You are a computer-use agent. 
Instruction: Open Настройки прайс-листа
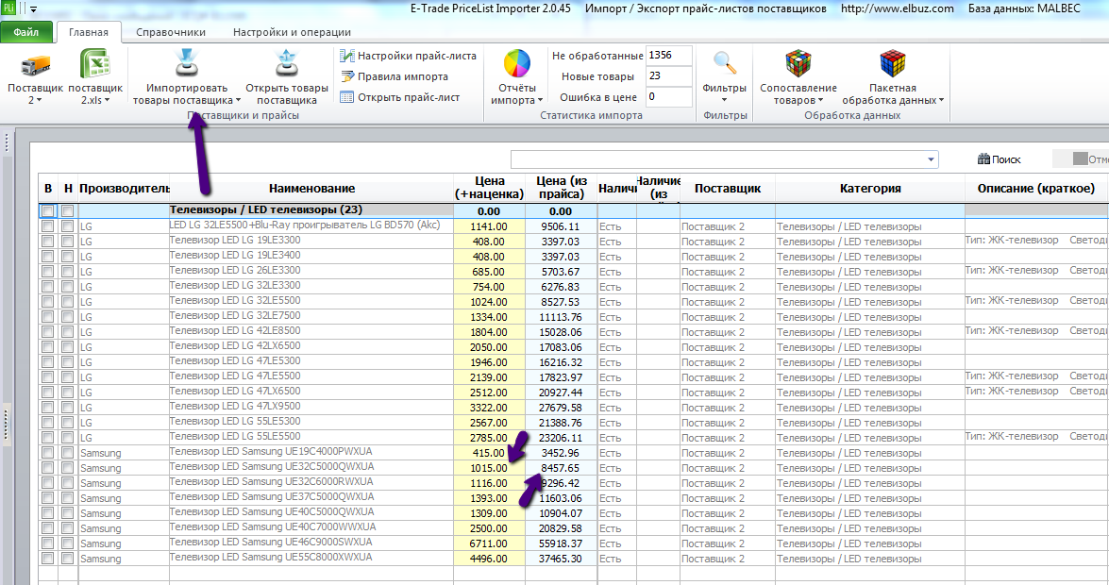(408, 56)
